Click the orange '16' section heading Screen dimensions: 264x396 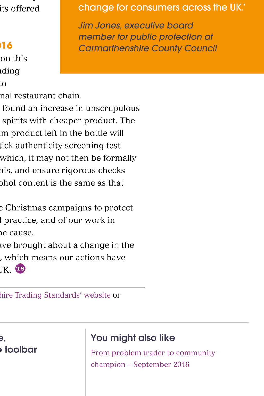pos(6,46)
